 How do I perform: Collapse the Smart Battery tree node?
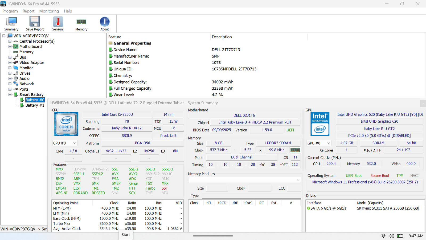[x=10, y=94]
